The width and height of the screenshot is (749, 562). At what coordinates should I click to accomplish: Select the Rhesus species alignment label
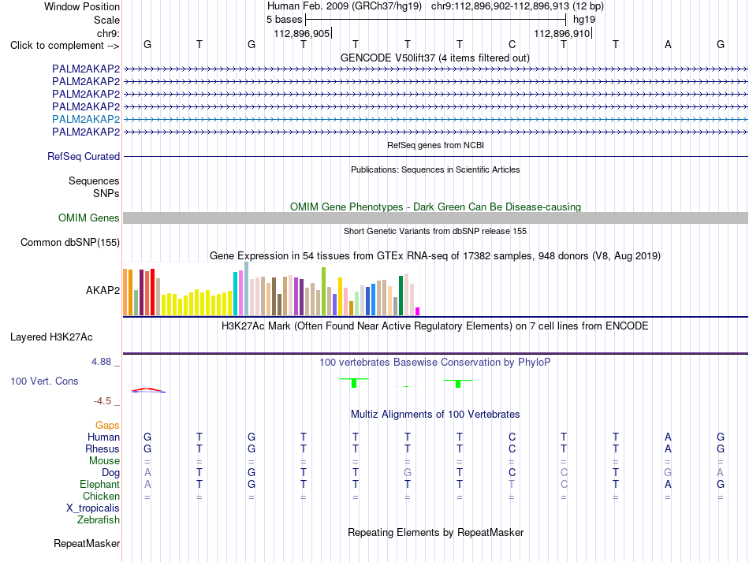[x=102, y=448]
